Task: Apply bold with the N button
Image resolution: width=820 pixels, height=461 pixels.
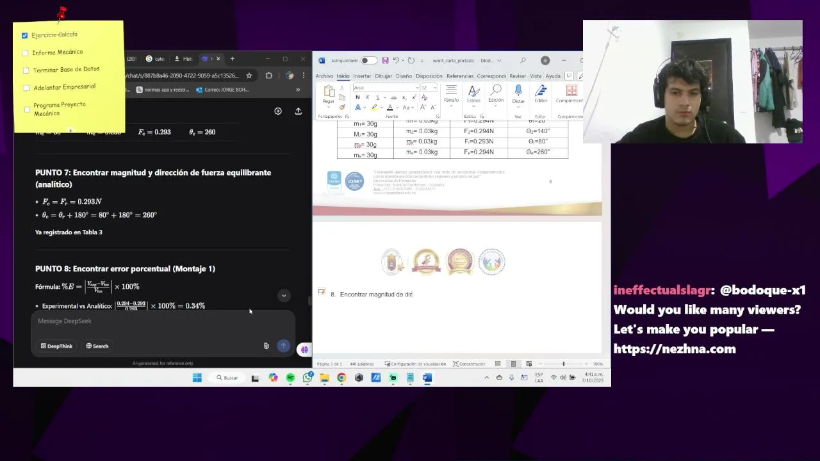Action: pyautogui.click(x=357, y=97)
